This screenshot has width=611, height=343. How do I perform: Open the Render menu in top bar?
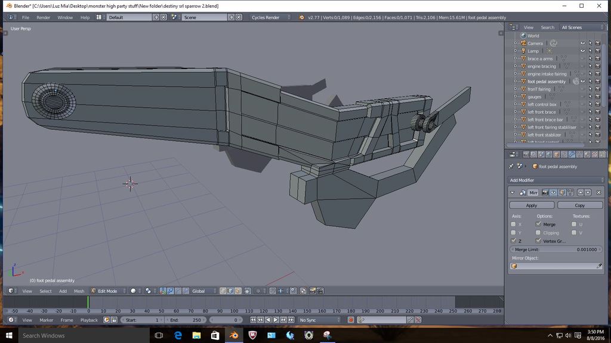pyautogui.click(x=43, y=17)
